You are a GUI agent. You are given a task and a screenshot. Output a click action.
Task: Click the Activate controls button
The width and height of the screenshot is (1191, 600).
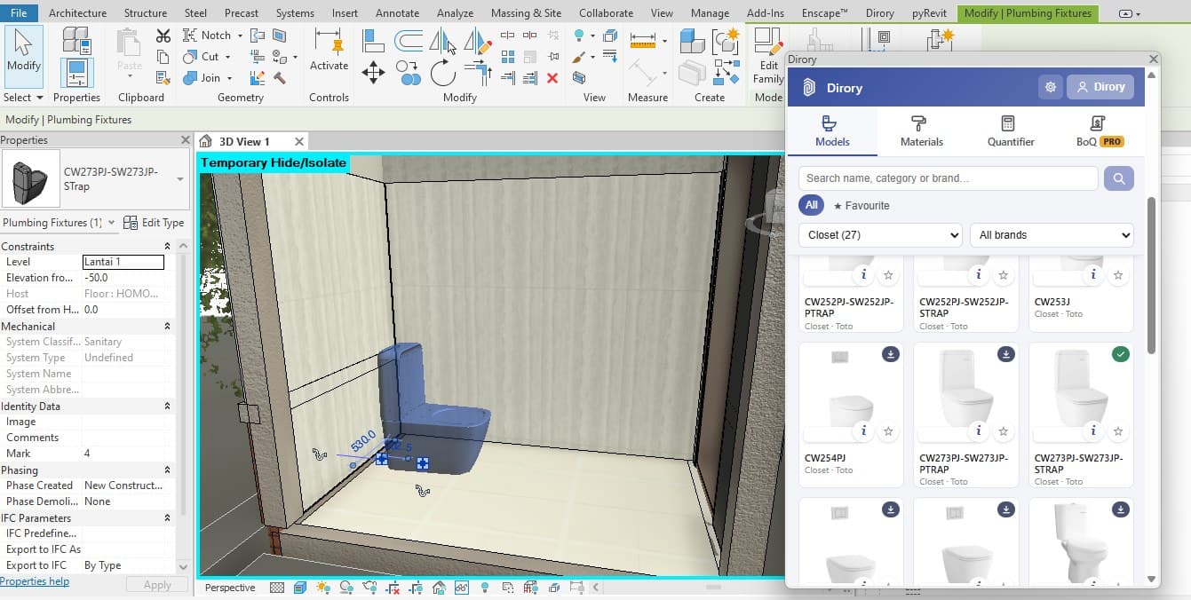pyautogui.click(x=329, y=51)
